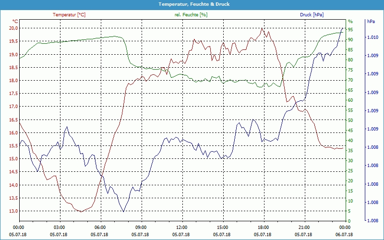This screenshot has height=240, width=384.
Task: Select the red Temperatur [°C] legend label
Action: click(x=69, y=15)
